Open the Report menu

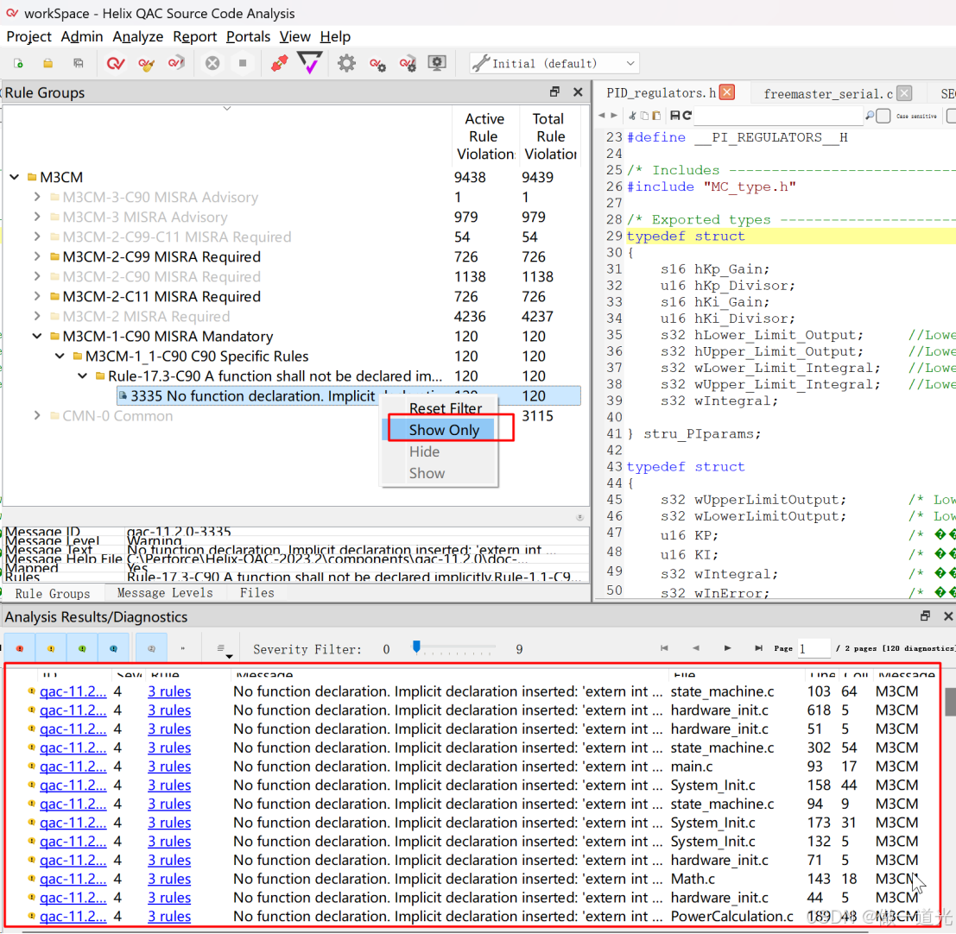194,36
